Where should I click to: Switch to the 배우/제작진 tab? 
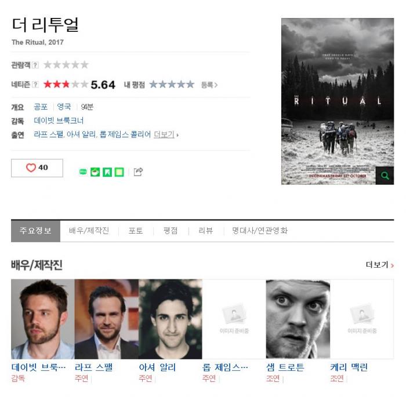(89, 231)
